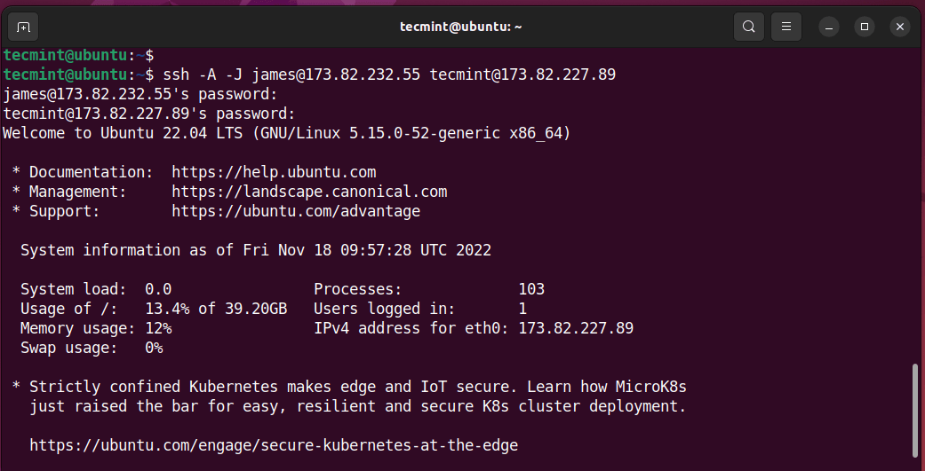Open the secure-kubernetes-at-the-edge URL

click(x=274, y=445)
